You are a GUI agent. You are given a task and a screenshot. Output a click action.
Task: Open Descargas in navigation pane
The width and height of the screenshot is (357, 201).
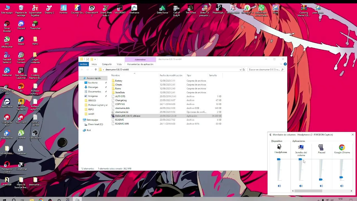pos(93,87)
